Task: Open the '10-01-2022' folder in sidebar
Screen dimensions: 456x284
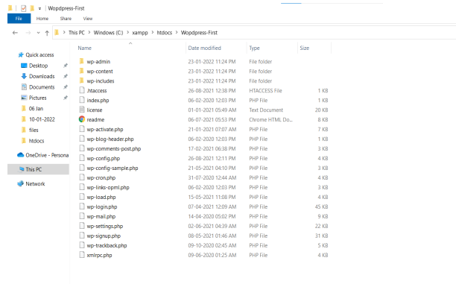Action: tap(42, 119)
